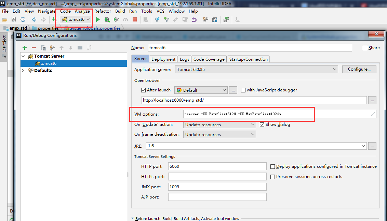
Task: Open the Project Structure toolbar icon
Action: pyautogui.click(x=215, y=20)
